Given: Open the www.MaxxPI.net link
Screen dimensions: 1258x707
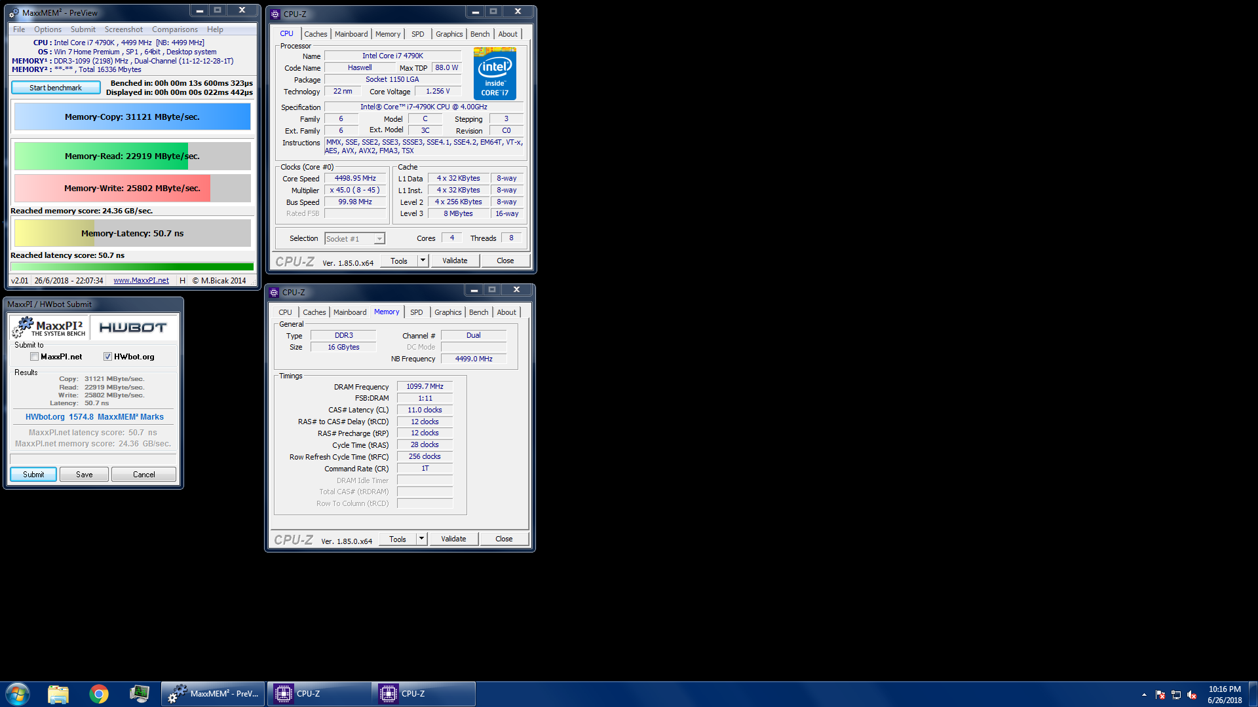Looking at the screenshot, I should pyautogui.click(x=141, y=280).
